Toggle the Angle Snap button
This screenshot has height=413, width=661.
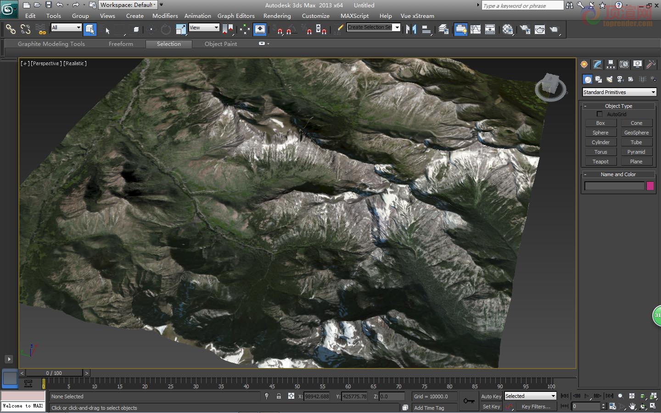(x=291, y=29)
